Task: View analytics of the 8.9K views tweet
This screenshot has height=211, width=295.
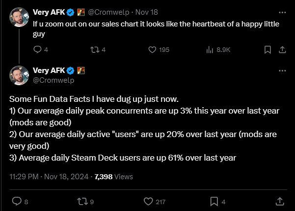Action: (210, 49)
